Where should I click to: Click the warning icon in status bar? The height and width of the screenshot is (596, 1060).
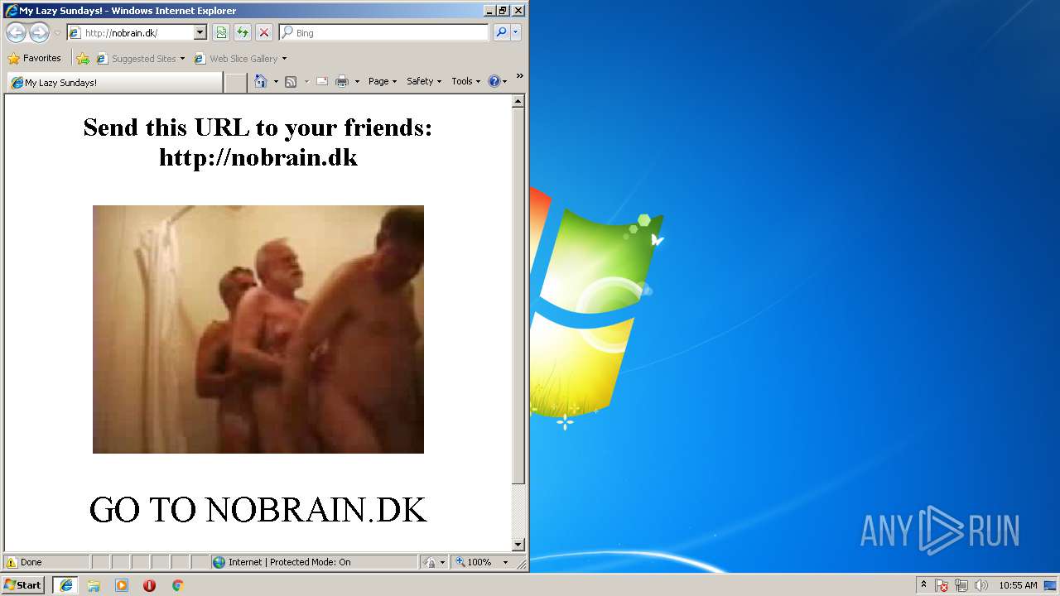tap(12, 562)
